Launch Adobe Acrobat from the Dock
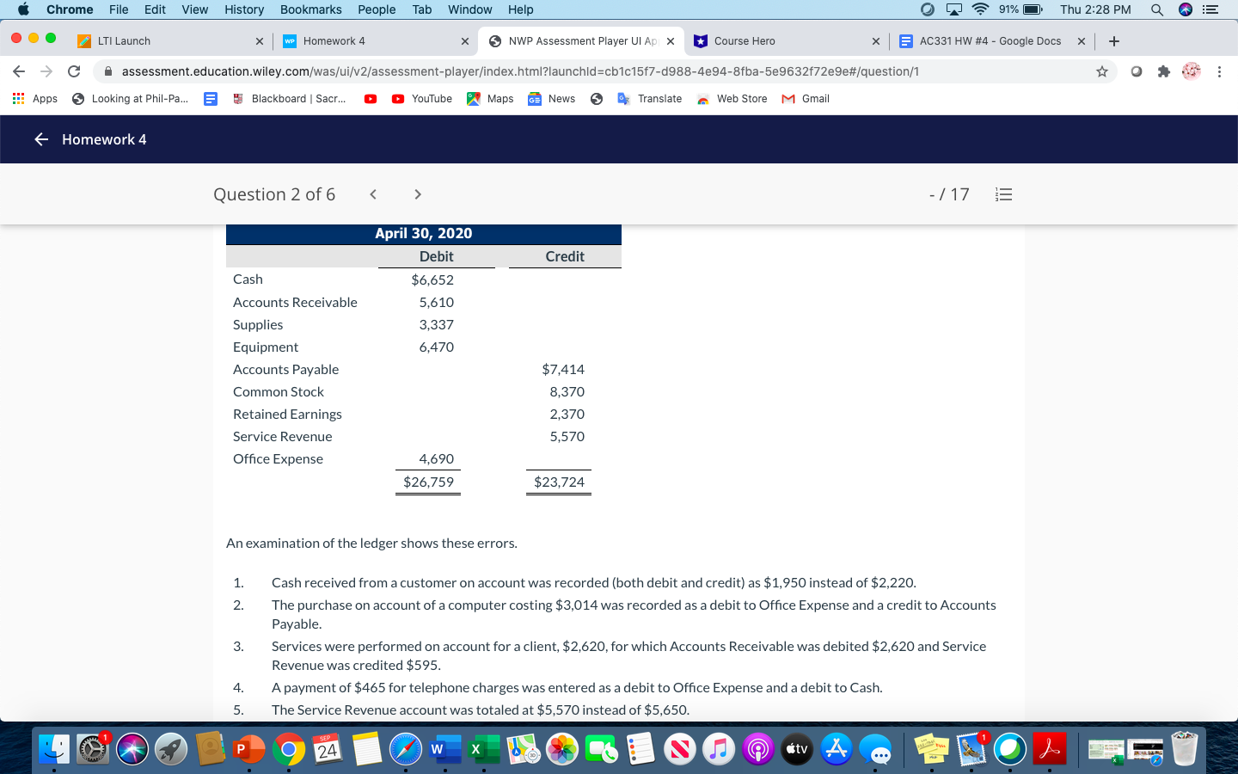The width and height of the screenshot is (1238, 774). (x=1048, y=749)
